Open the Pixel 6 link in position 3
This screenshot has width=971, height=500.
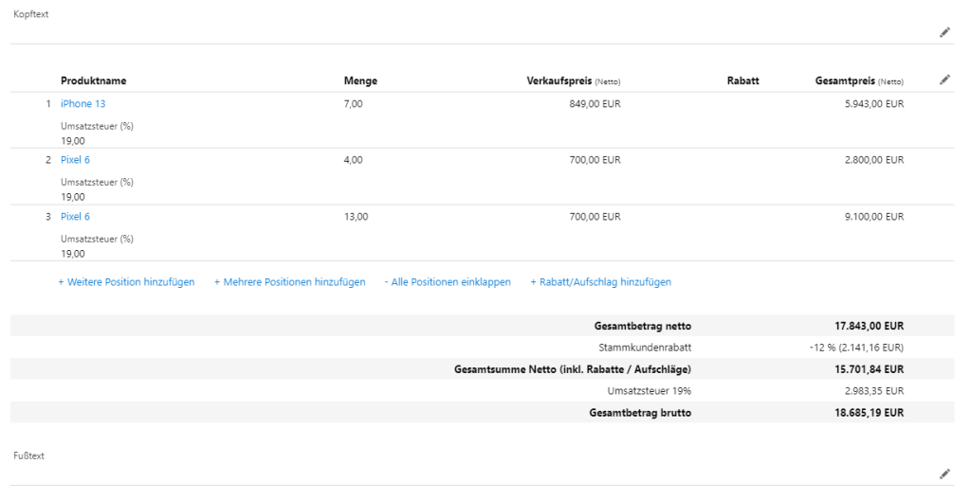tap(75, 217)
